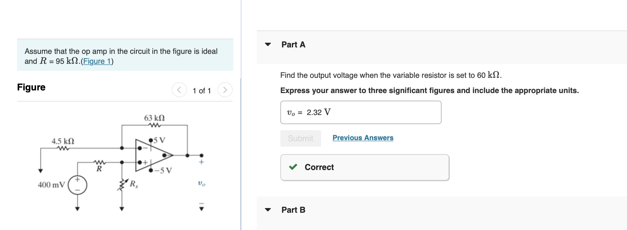Viewport: 627px width, 230px height.
Task: Click the vo answer input field
Action: click(x=361, y=112)
